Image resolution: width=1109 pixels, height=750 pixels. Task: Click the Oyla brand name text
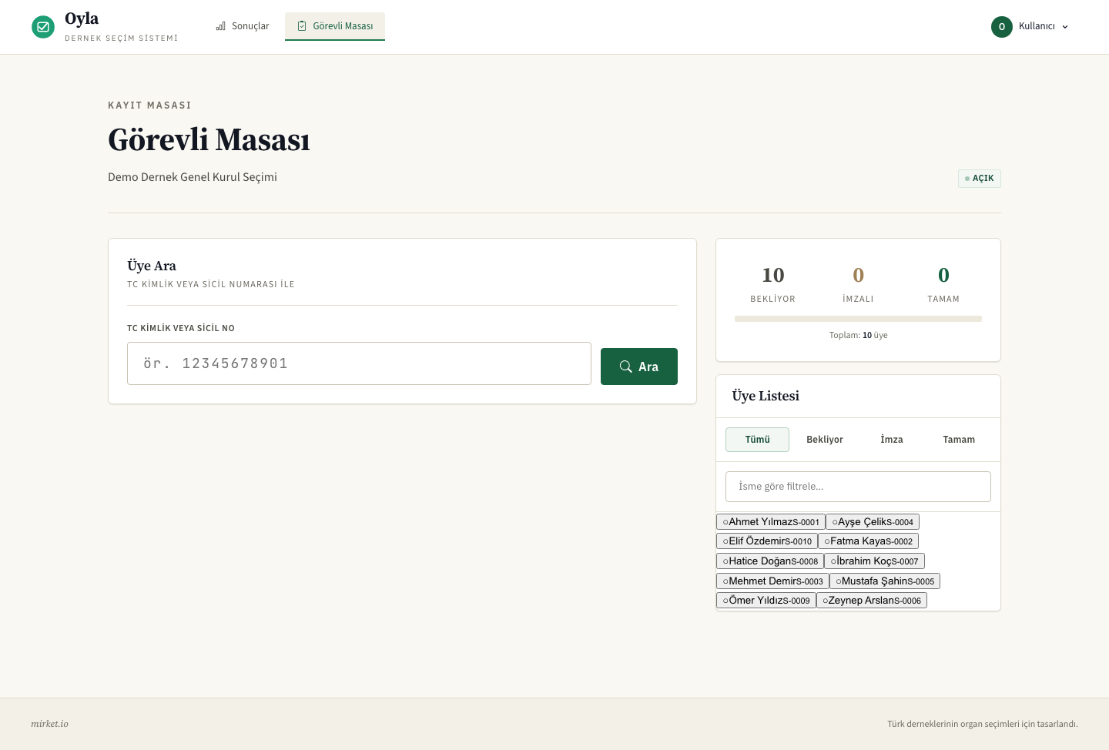point(82,18)
